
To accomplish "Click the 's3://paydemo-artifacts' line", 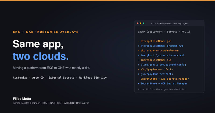I will [155, 69].
